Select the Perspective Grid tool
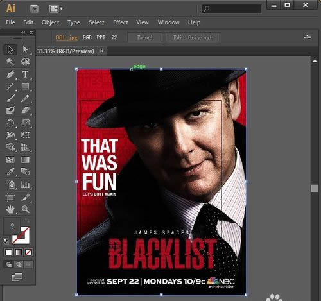This screenshot has width=321, height=301. click(25, 147)
